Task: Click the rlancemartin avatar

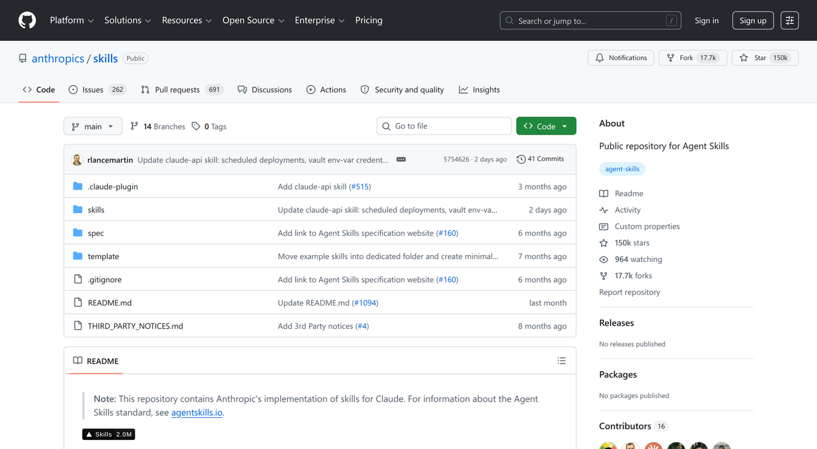Action: (77, 159)
